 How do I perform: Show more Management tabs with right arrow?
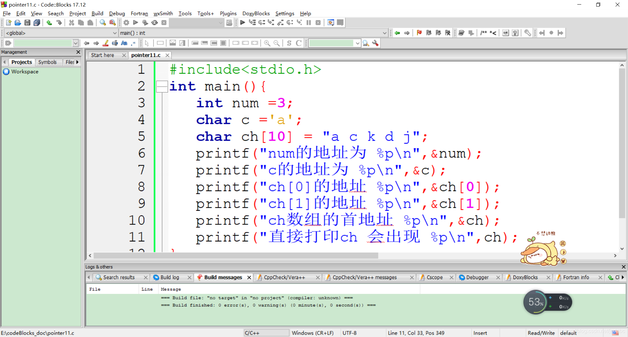tap(78, 62)
